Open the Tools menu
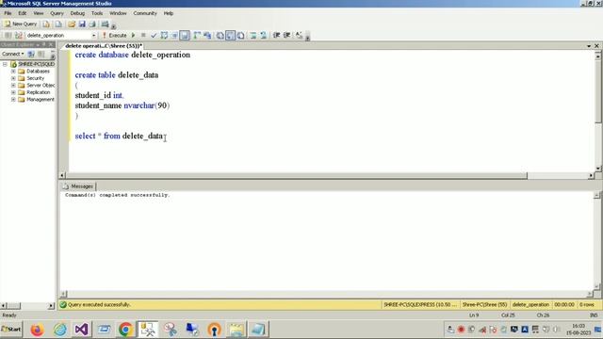This screenshot has height=339, width=603. pos(97,13)
